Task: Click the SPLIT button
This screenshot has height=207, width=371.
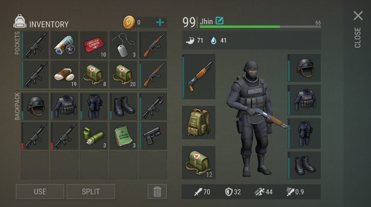Action: pos(91,192)
